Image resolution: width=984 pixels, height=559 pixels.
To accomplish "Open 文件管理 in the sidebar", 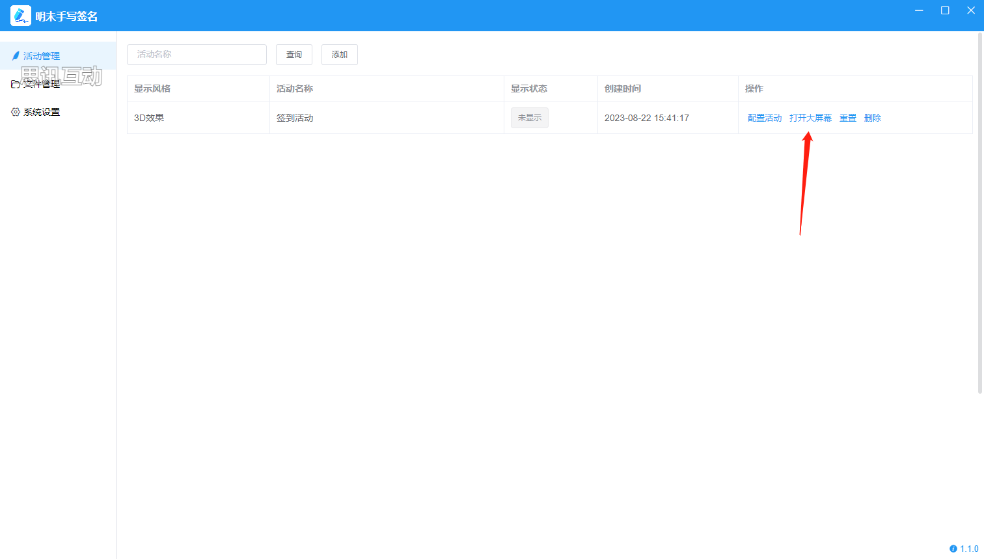I will [x=58, y=84].
